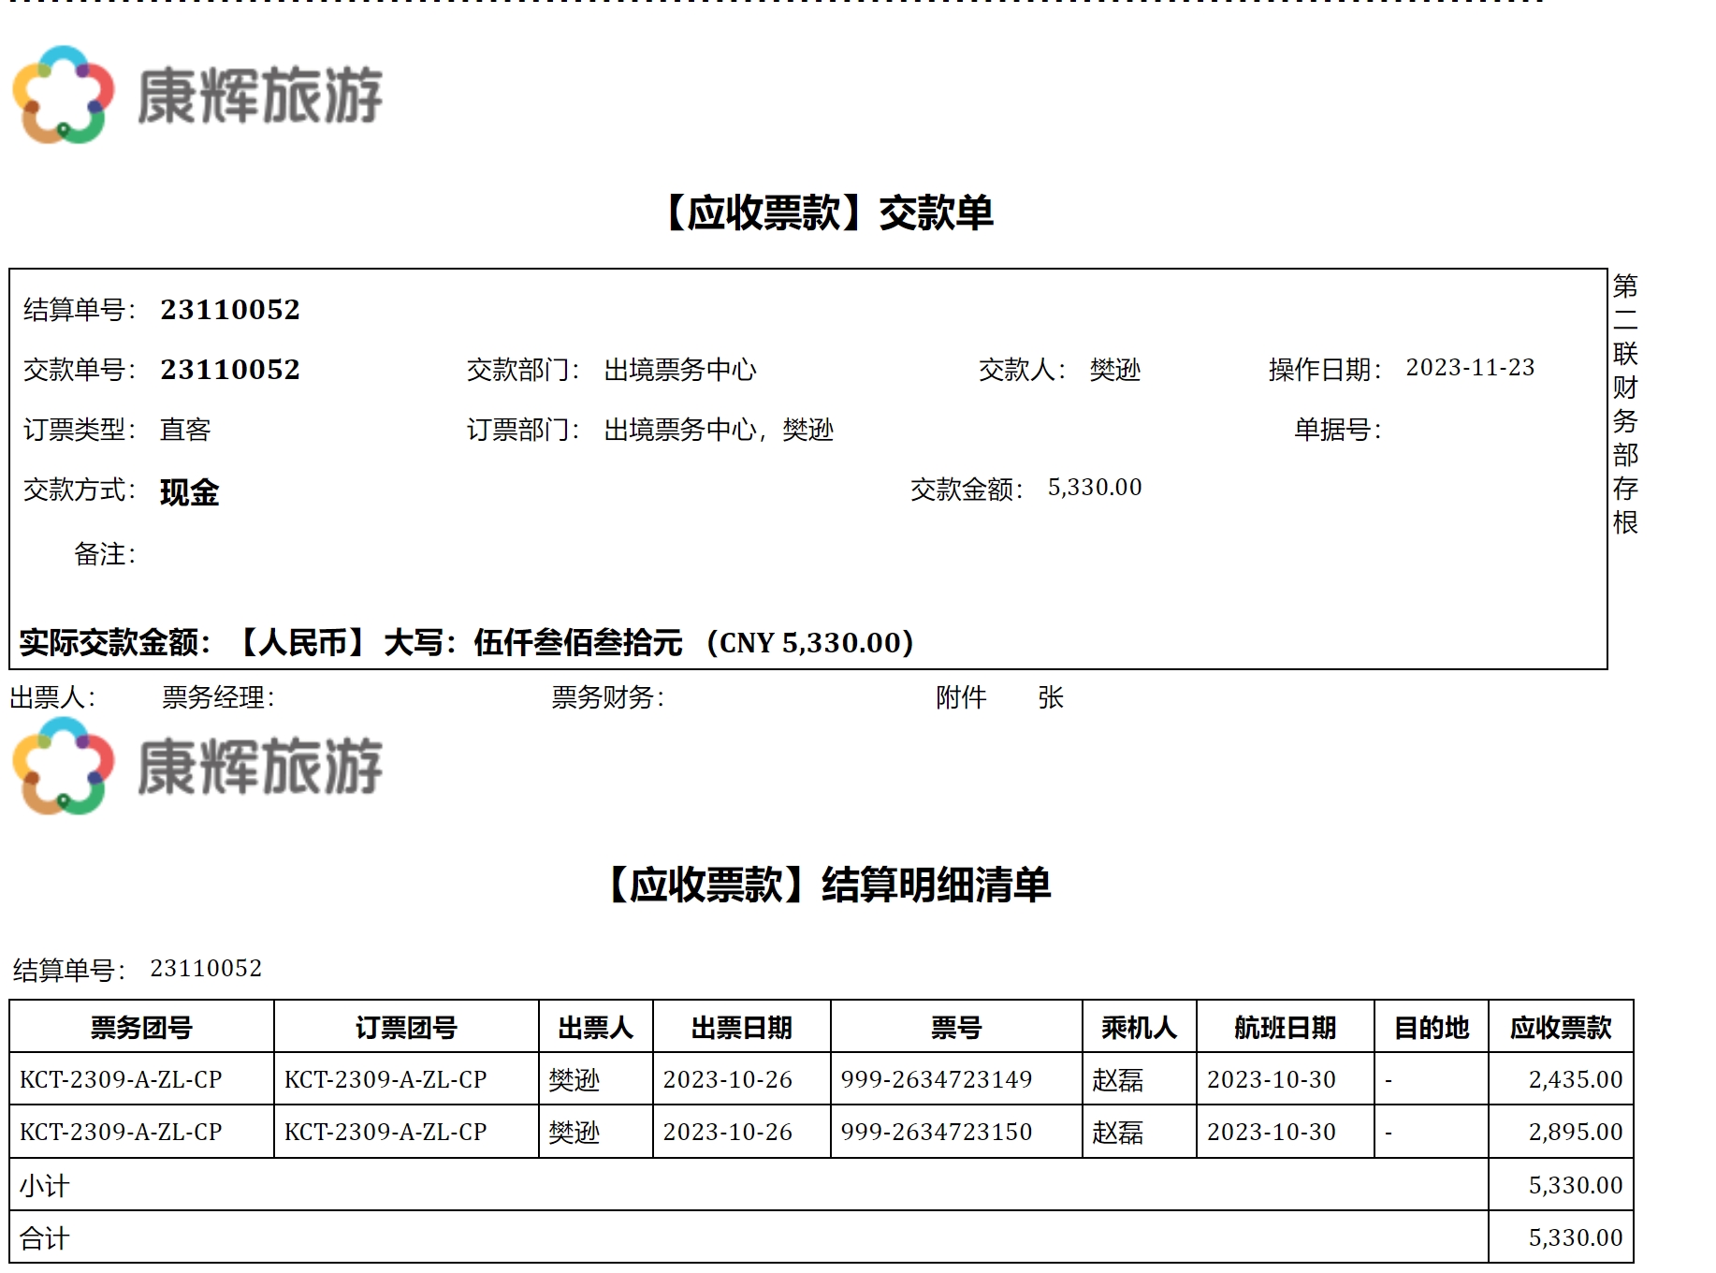The image size is (1716, 1273).
Task: Click the 现金 payment method value
Action: pyautogui.click(x=189, y=491)
